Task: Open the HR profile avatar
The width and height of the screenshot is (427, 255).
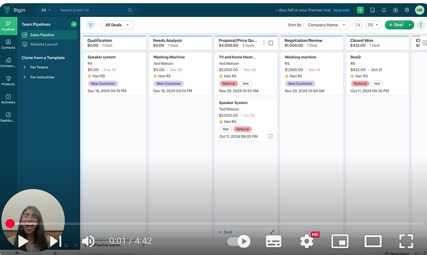Action: click(x=420, y=10)
